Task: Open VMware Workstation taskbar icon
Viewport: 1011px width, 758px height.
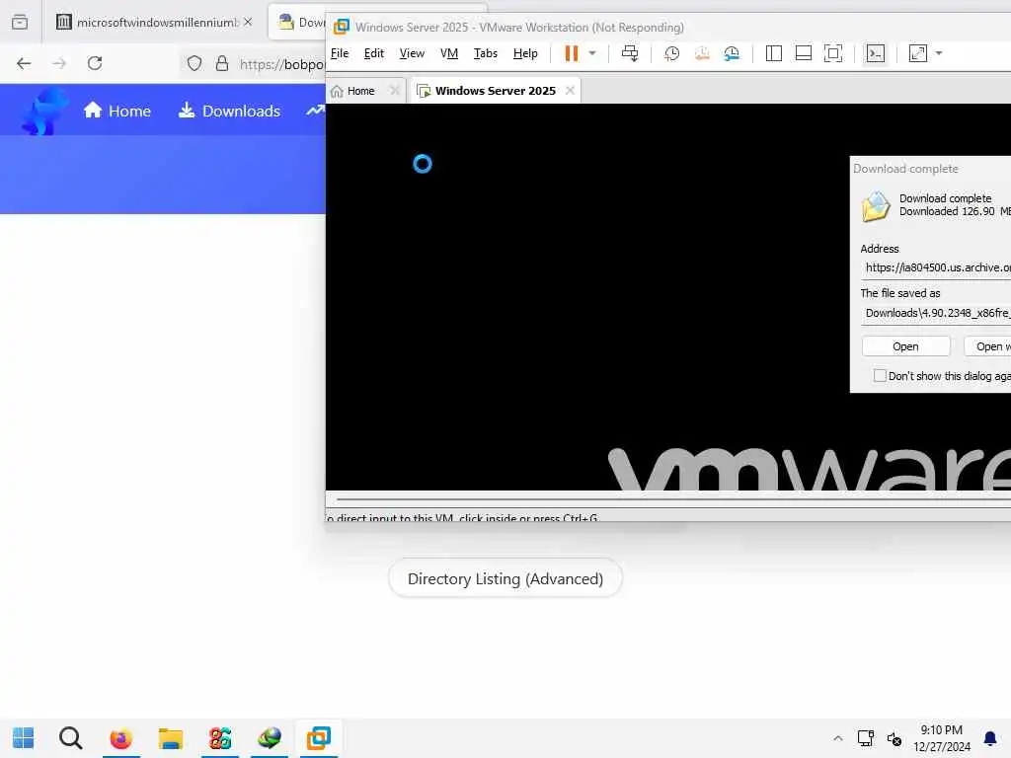Action: 319,738
